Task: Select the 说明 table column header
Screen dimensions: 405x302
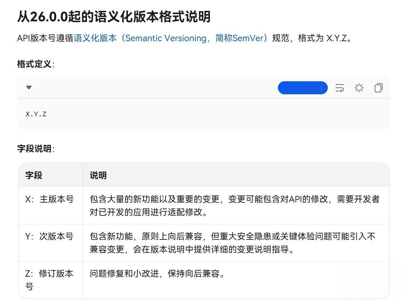Action: point(98,175)
